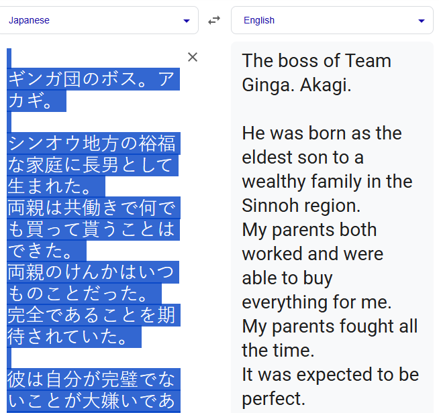Clear the Japanese source text
This screenshot has height=413, width=439.
pyautogui.click(x=193, y=57)
